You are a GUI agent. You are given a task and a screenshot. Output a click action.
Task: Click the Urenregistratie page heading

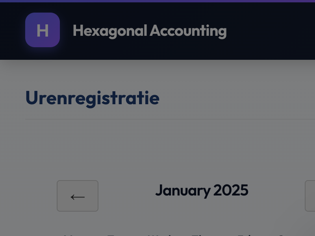click(x=92, y=98)
